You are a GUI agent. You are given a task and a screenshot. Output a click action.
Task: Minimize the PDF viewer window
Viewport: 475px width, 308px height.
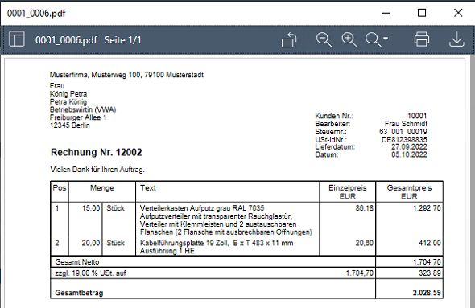(x=386, y=13)
